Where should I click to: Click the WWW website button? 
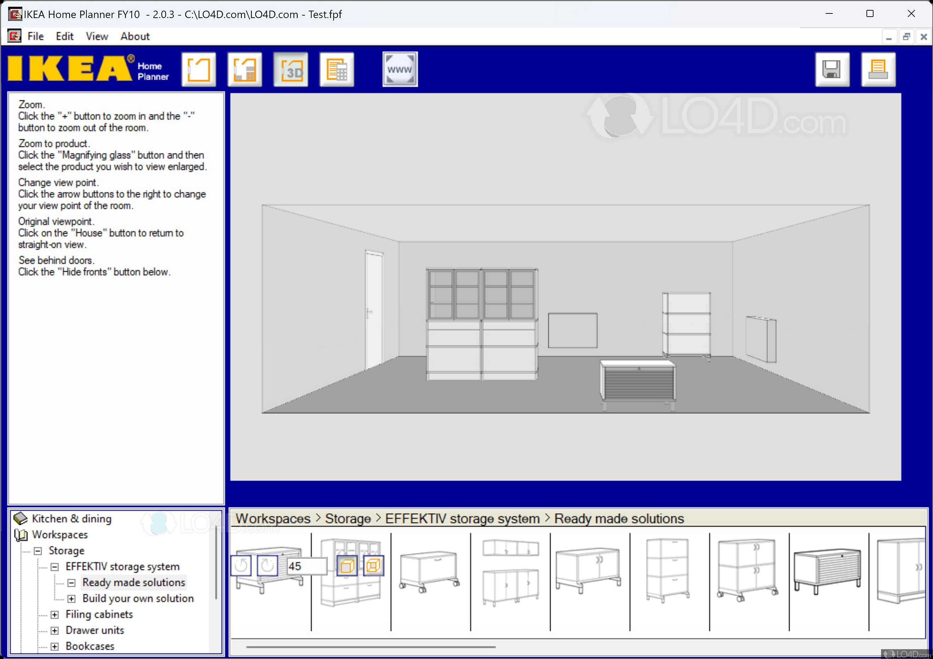(x=400, y=69)
